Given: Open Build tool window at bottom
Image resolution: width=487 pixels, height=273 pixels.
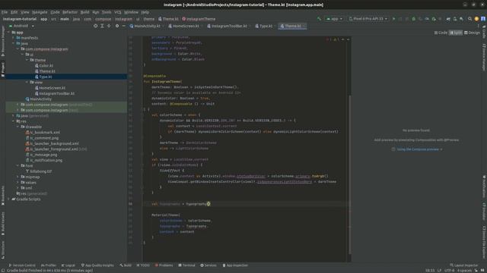Looking at the screenshot, I should (126, 265).
